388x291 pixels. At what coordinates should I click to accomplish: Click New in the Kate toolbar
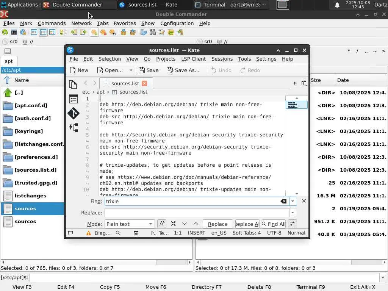pos(79,70)
